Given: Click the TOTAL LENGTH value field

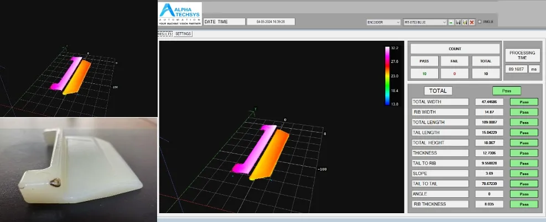Looking at the screenshot, I should point(490,122).
